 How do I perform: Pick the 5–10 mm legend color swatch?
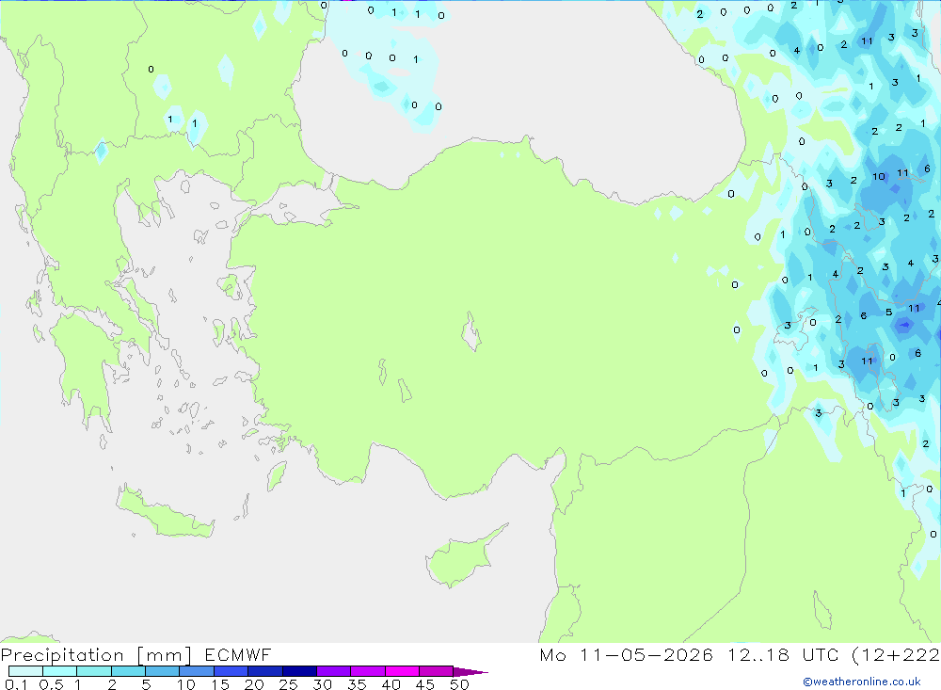(x=163, y=671)
